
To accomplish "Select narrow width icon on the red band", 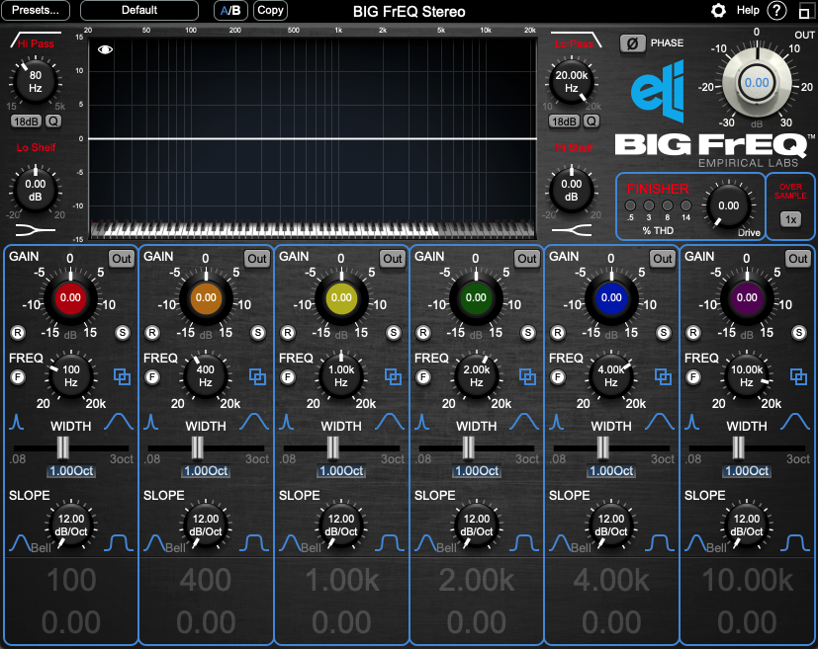I will pos(16,422).
